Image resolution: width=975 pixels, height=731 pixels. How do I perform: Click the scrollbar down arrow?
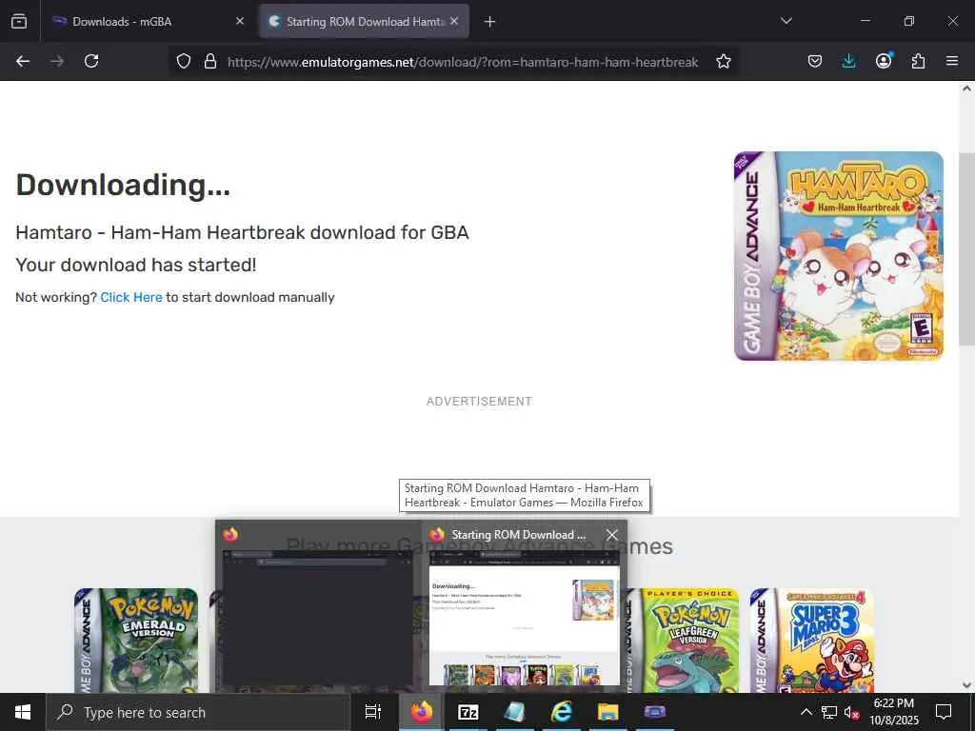point(966,685)
